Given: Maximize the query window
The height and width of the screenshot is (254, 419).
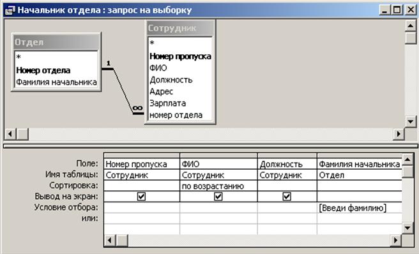Looking at the screenshot, I should [397, 10].
